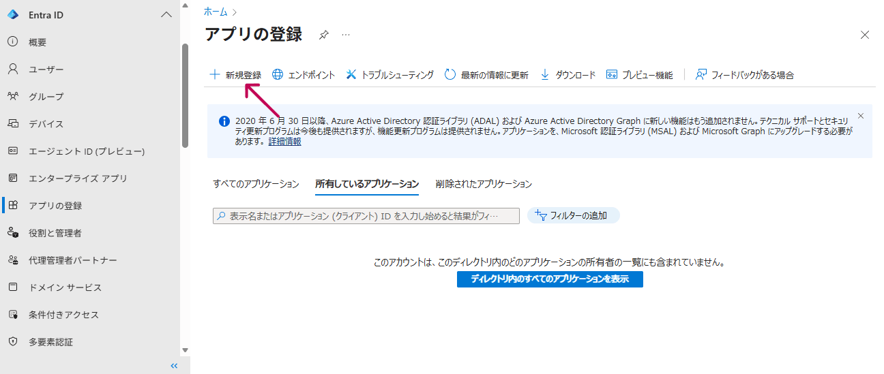Click the グループ people icon

[x=13, y=97]
